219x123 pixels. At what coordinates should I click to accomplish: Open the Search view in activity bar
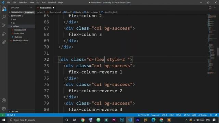(4, 17)
